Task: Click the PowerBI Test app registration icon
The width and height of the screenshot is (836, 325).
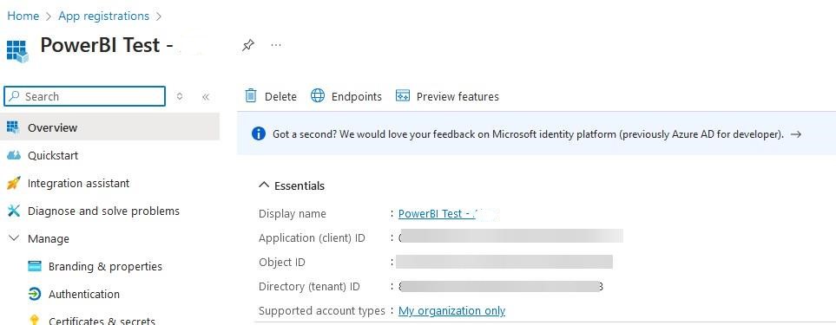Action: (17, 52)
